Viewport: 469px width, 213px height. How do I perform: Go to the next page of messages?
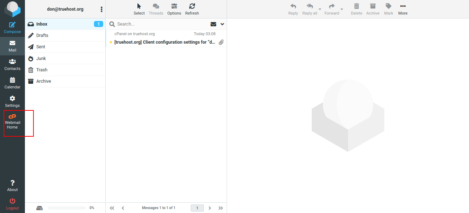[x=210, y=208]
